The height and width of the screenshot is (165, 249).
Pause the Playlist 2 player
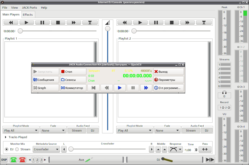click(156, 23)
